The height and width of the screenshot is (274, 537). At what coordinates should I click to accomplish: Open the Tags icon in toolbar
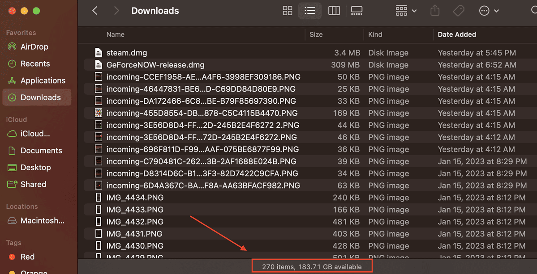(458, 10)
